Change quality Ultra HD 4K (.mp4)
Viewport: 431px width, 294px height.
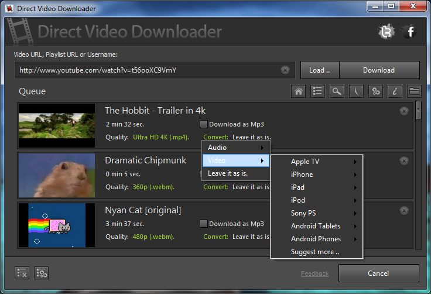pyautogui.click(x=161, y=137)
